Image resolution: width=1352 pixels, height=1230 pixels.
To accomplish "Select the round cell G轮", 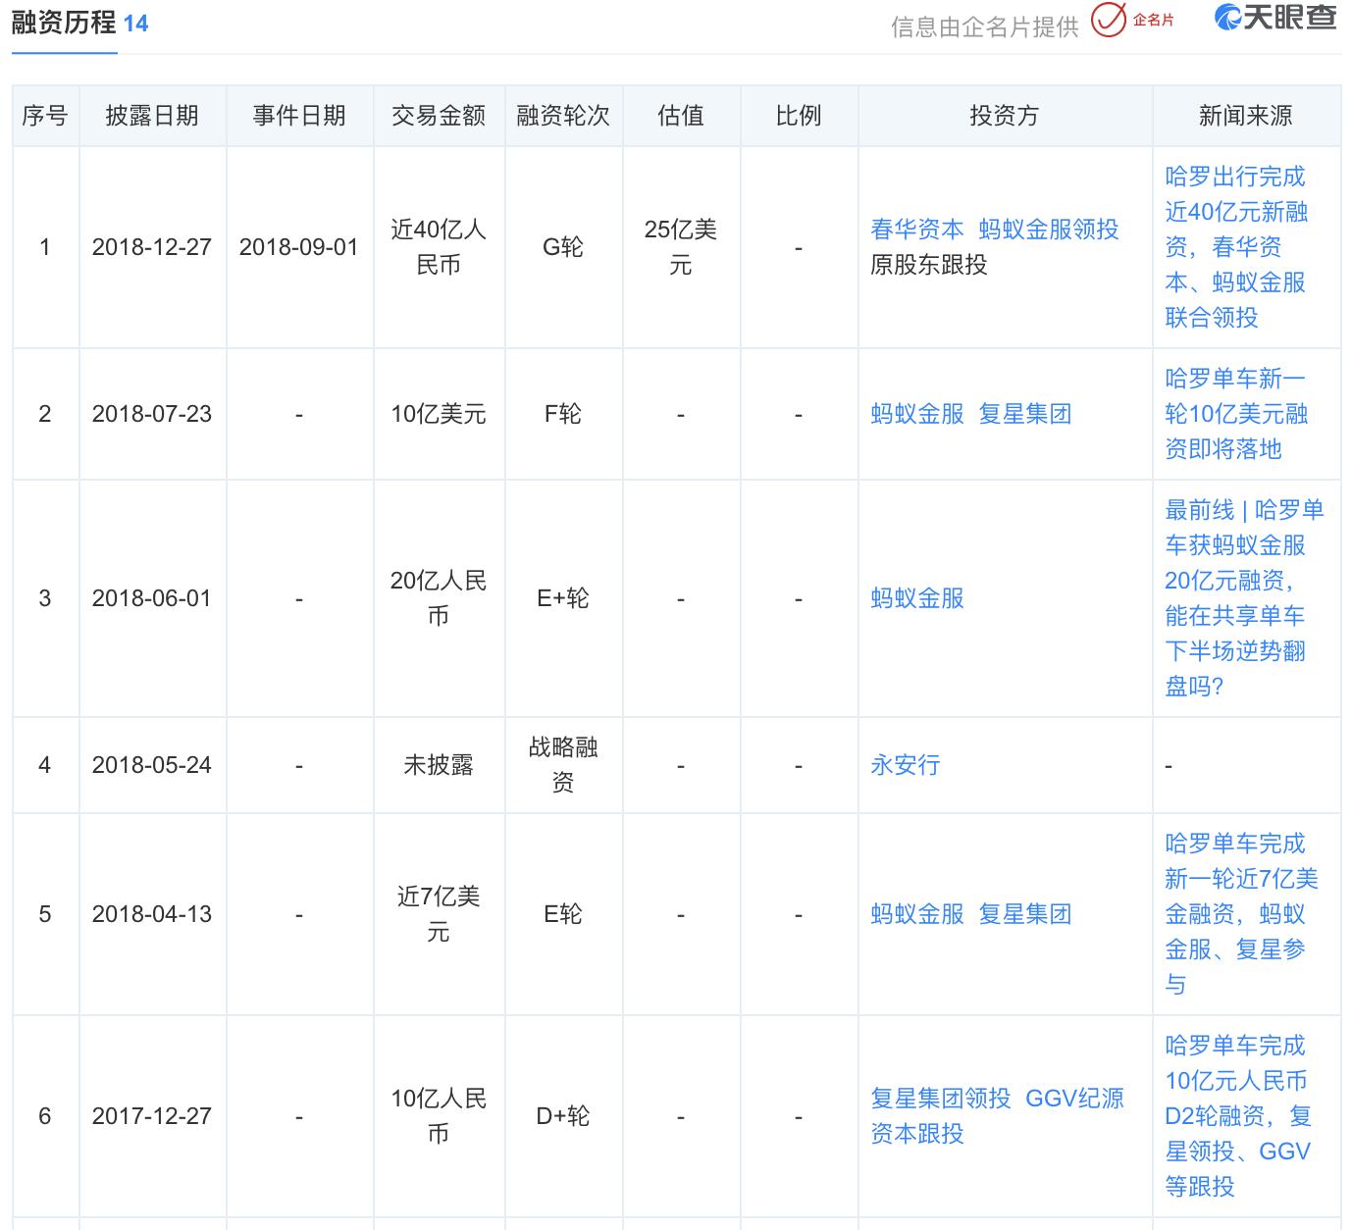I will pyautogui.click(x=563, y=247).
